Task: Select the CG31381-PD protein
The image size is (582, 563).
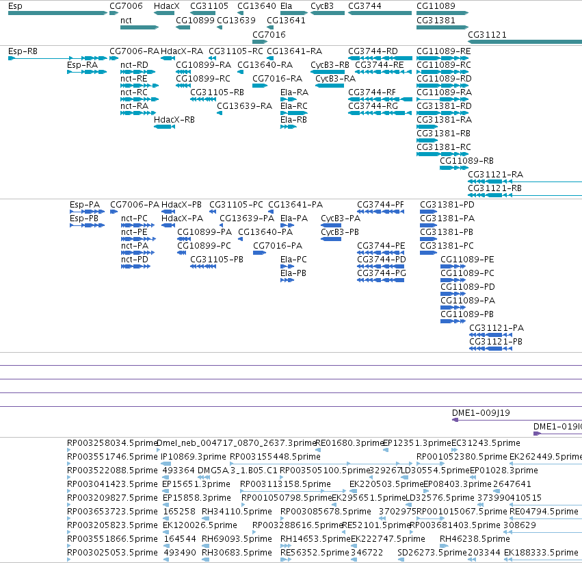Action: click(x=428, y=212)
